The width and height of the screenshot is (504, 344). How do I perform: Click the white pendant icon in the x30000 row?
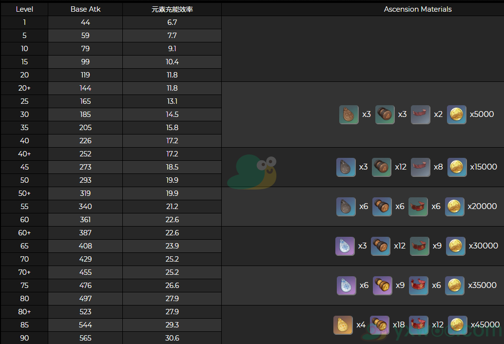click(345, 247)
